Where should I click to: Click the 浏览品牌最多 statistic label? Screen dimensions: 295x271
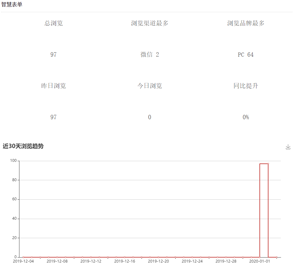pyautogui.click(x=246, y=23)
